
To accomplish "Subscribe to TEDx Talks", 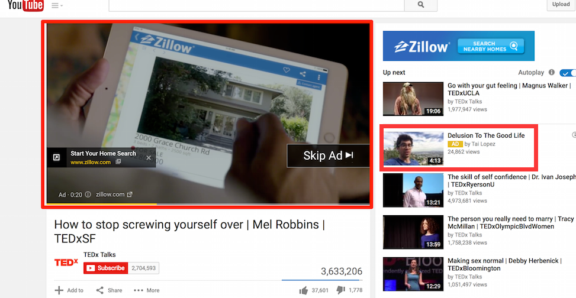I will pos(105,268).
